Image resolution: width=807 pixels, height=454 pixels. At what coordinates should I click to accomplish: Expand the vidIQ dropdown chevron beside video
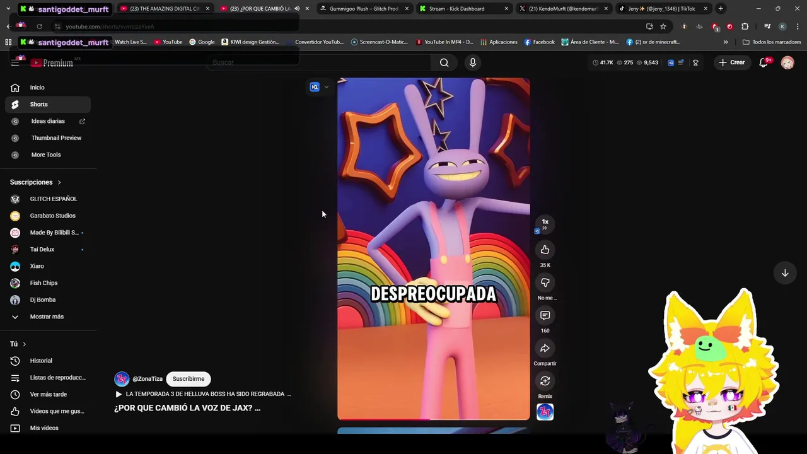[326, 87]
